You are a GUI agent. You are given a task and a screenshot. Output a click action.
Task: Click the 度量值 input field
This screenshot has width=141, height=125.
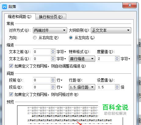[x=106, y=59]
